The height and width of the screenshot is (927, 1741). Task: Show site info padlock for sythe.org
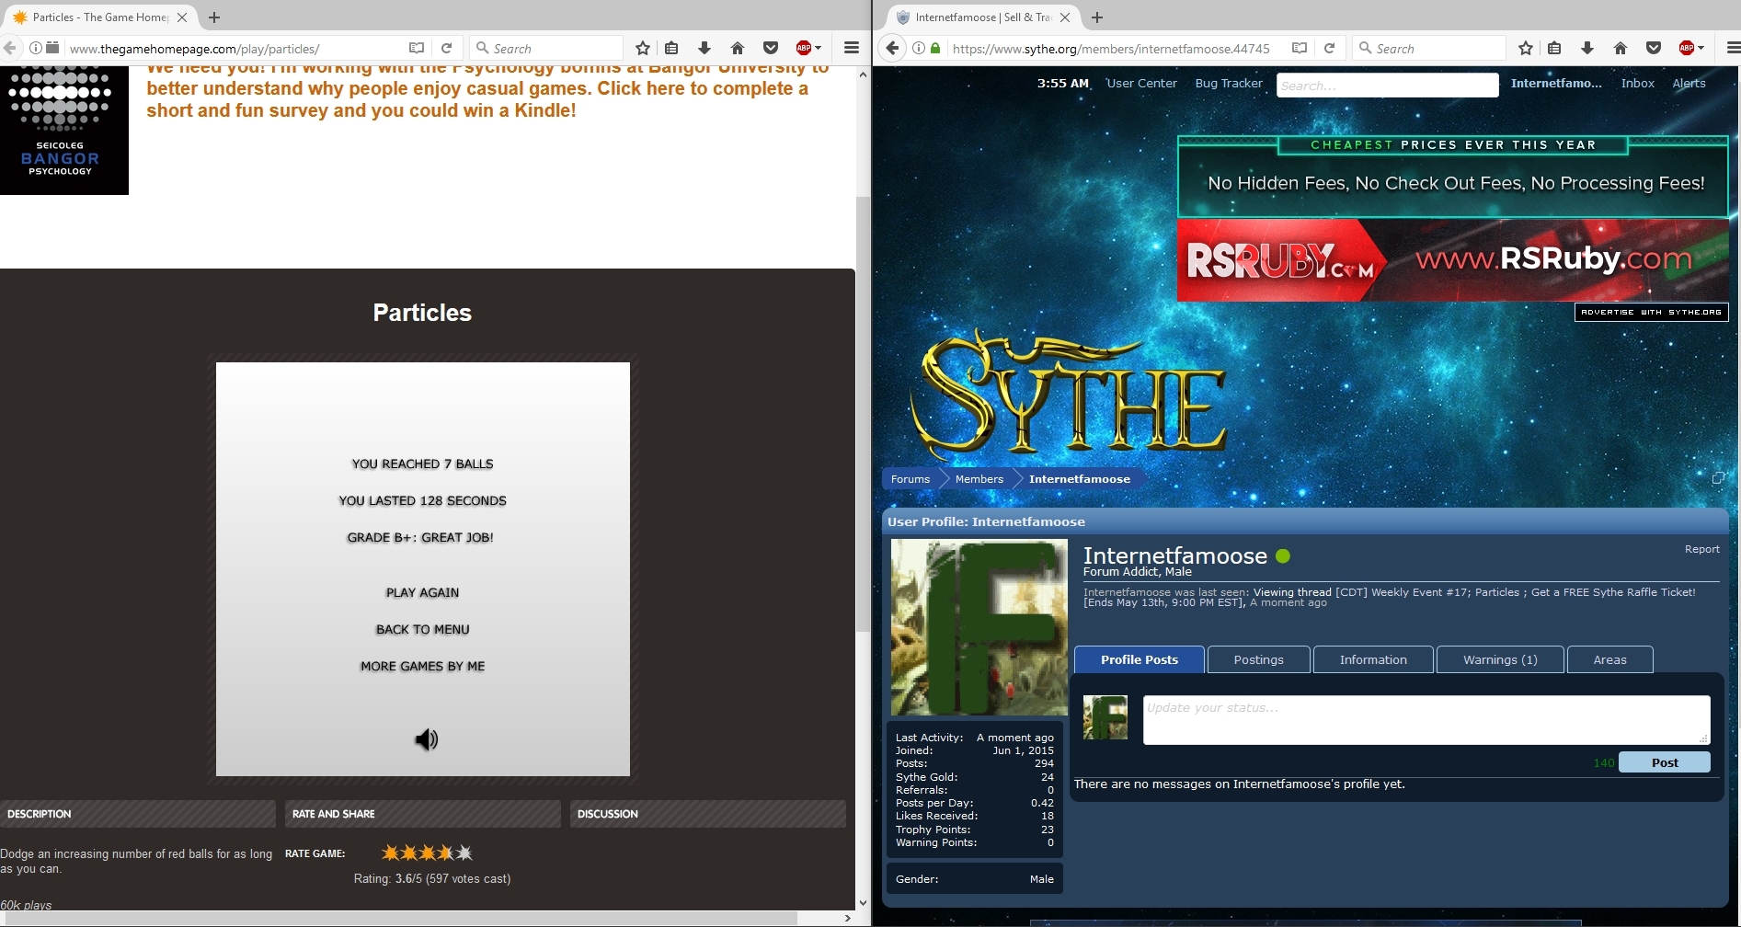pos(935,48)
